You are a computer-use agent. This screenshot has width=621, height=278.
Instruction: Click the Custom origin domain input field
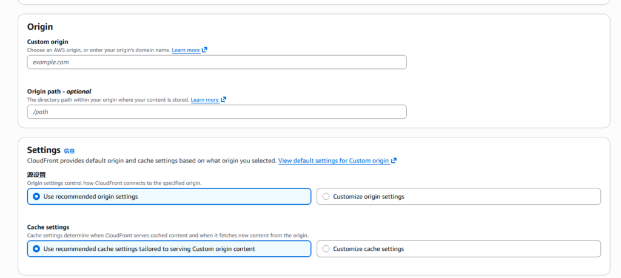(217, 62)
